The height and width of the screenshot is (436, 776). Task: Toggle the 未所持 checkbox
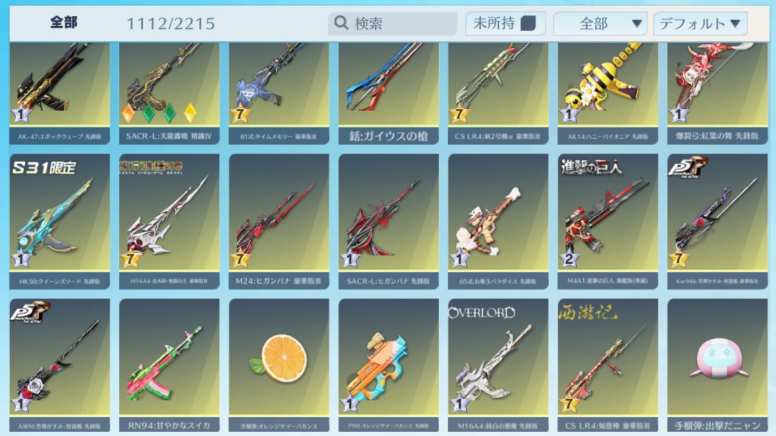pos(528,23)
